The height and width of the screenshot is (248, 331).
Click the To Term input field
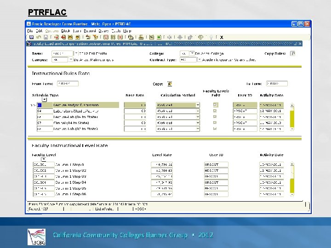[x=277, y=84]
